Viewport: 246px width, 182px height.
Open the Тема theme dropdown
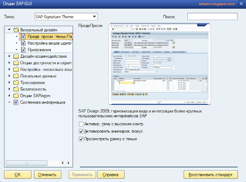point(66,17)
